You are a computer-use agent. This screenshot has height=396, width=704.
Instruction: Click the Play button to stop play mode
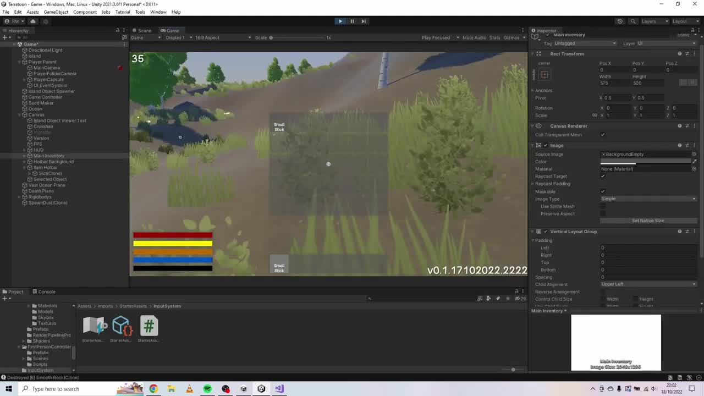point(340,21)
